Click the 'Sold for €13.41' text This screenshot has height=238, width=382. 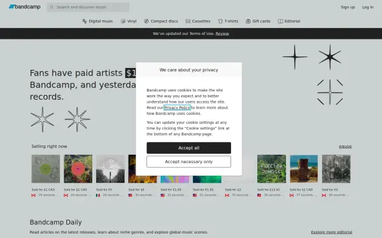[269, 190]
